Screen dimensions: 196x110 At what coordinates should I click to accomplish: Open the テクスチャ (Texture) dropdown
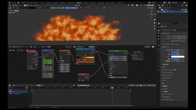click(x=89, y=8)
